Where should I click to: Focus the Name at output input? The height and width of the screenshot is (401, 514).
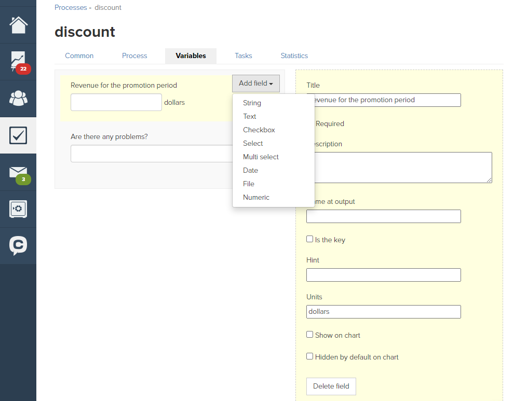click(x=384, y=216)
